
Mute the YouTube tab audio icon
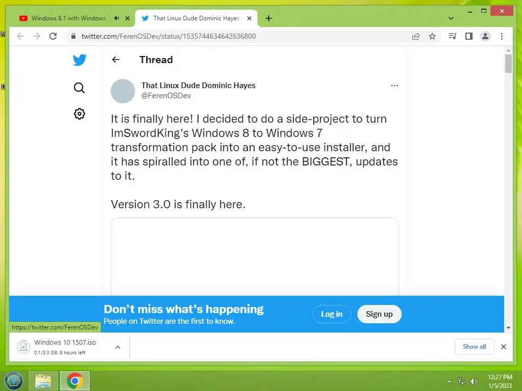[x=117, y=18]
